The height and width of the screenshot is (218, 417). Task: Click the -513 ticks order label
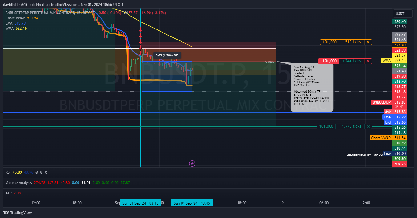[351, 42]
